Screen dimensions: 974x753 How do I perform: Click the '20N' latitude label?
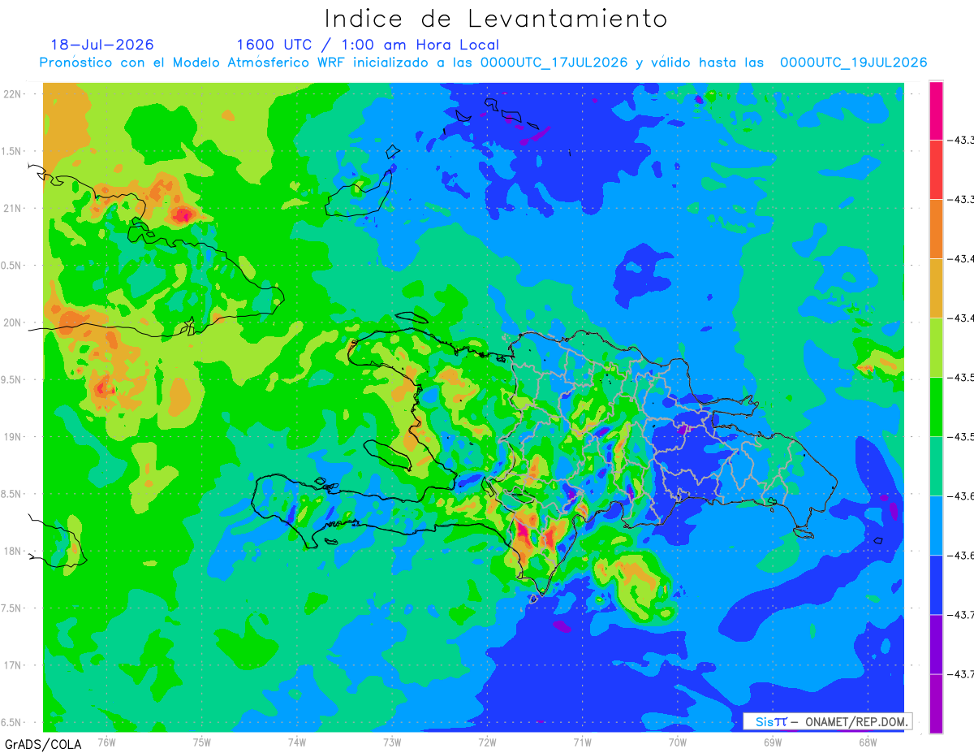click(x=13, y=322)
